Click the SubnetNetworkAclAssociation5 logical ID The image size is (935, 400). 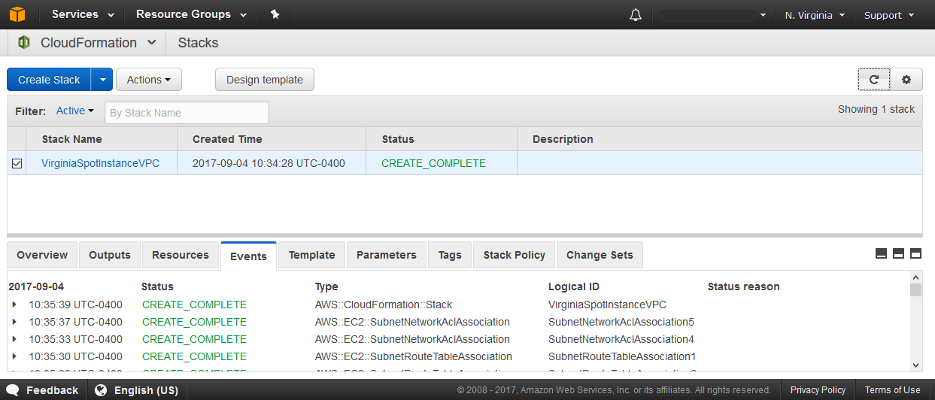(621, 322)
